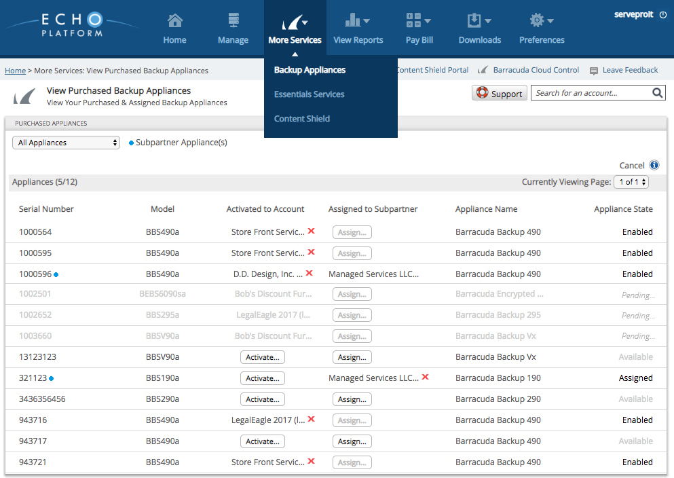674x478 pixels.
Task: Click the serveproit username
Action: coord(633,14)
